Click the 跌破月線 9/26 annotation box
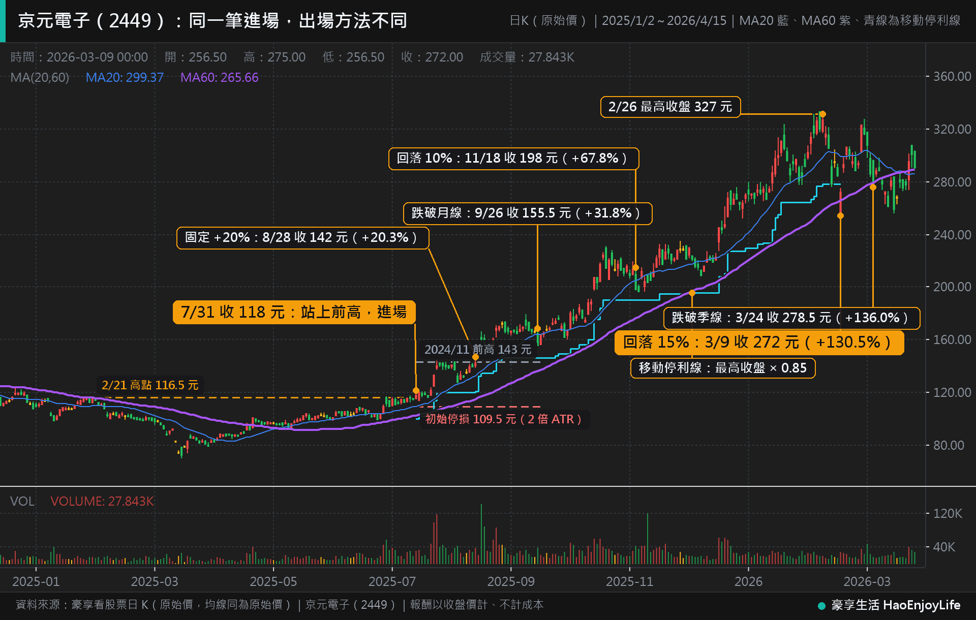 528,213
